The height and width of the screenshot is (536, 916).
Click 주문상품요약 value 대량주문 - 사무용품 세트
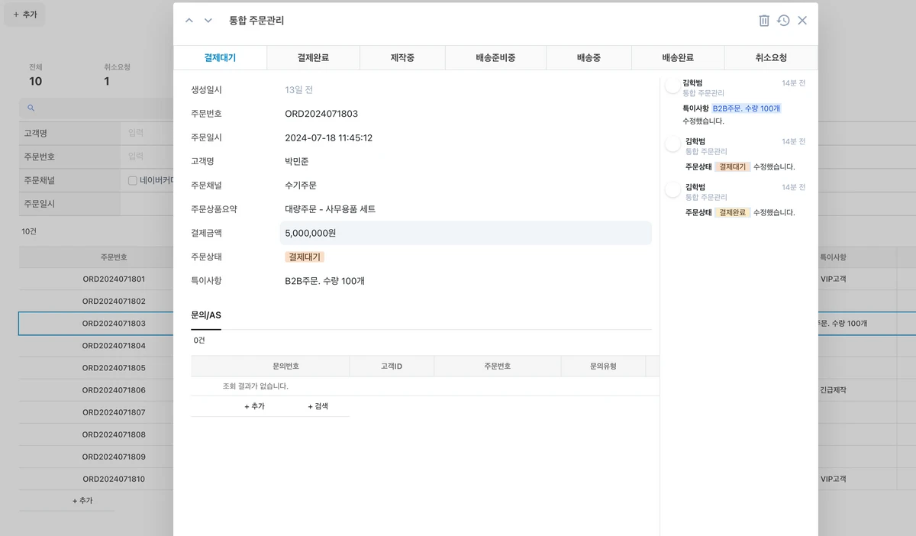tap(330, 209)
